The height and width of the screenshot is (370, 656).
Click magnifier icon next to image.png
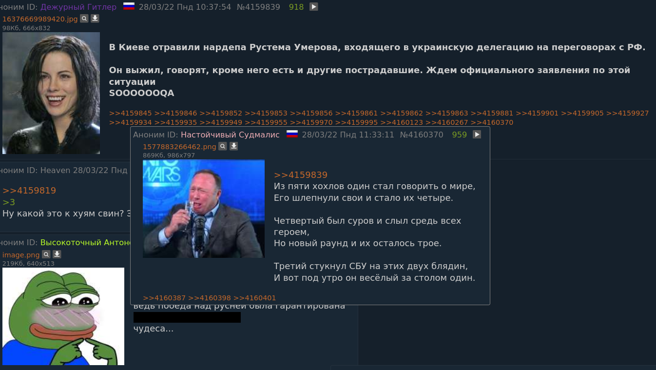[46, 254]
